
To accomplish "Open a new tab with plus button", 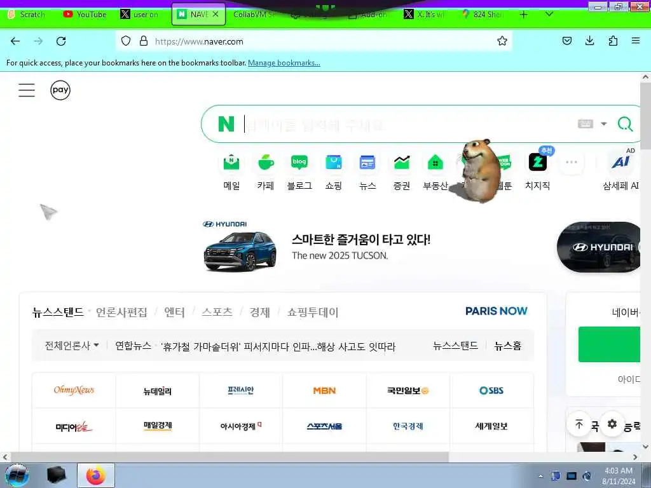I will (x=524, y=15).
